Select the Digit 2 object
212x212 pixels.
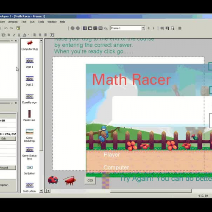tap(29, 81)
